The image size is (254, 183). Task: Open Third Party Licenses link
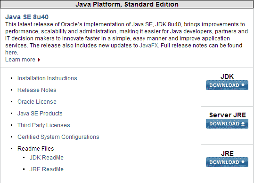pyautogui.click(x=43, y=125)
